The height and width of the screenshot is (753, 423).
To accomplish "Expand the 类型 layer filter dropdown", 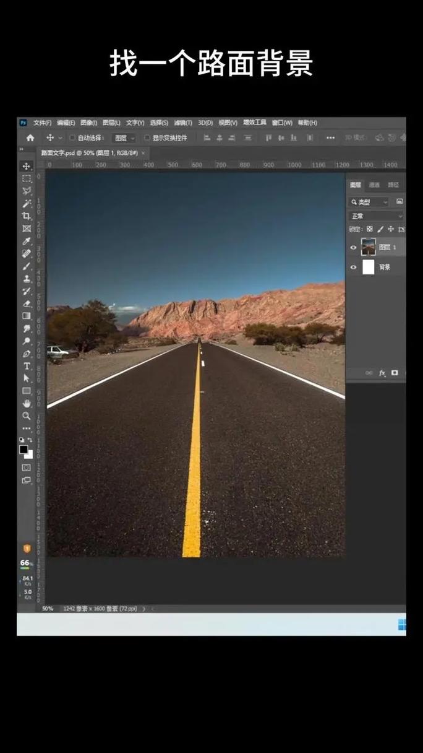I will (x=369, y=202).
